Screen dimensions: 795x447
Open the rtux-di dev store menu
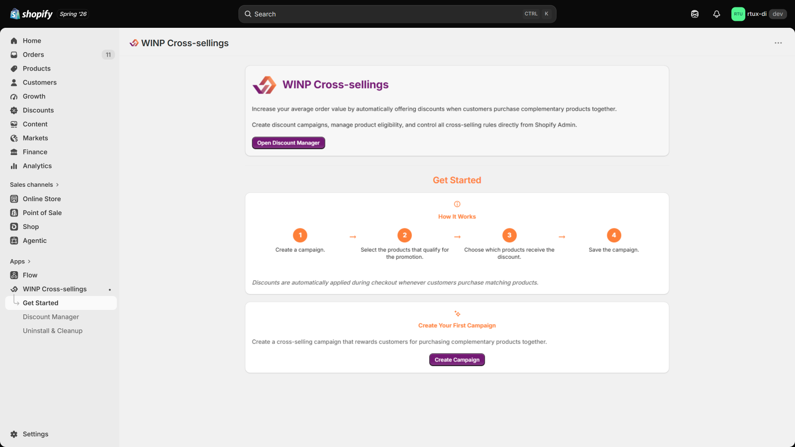coord(759,14)
